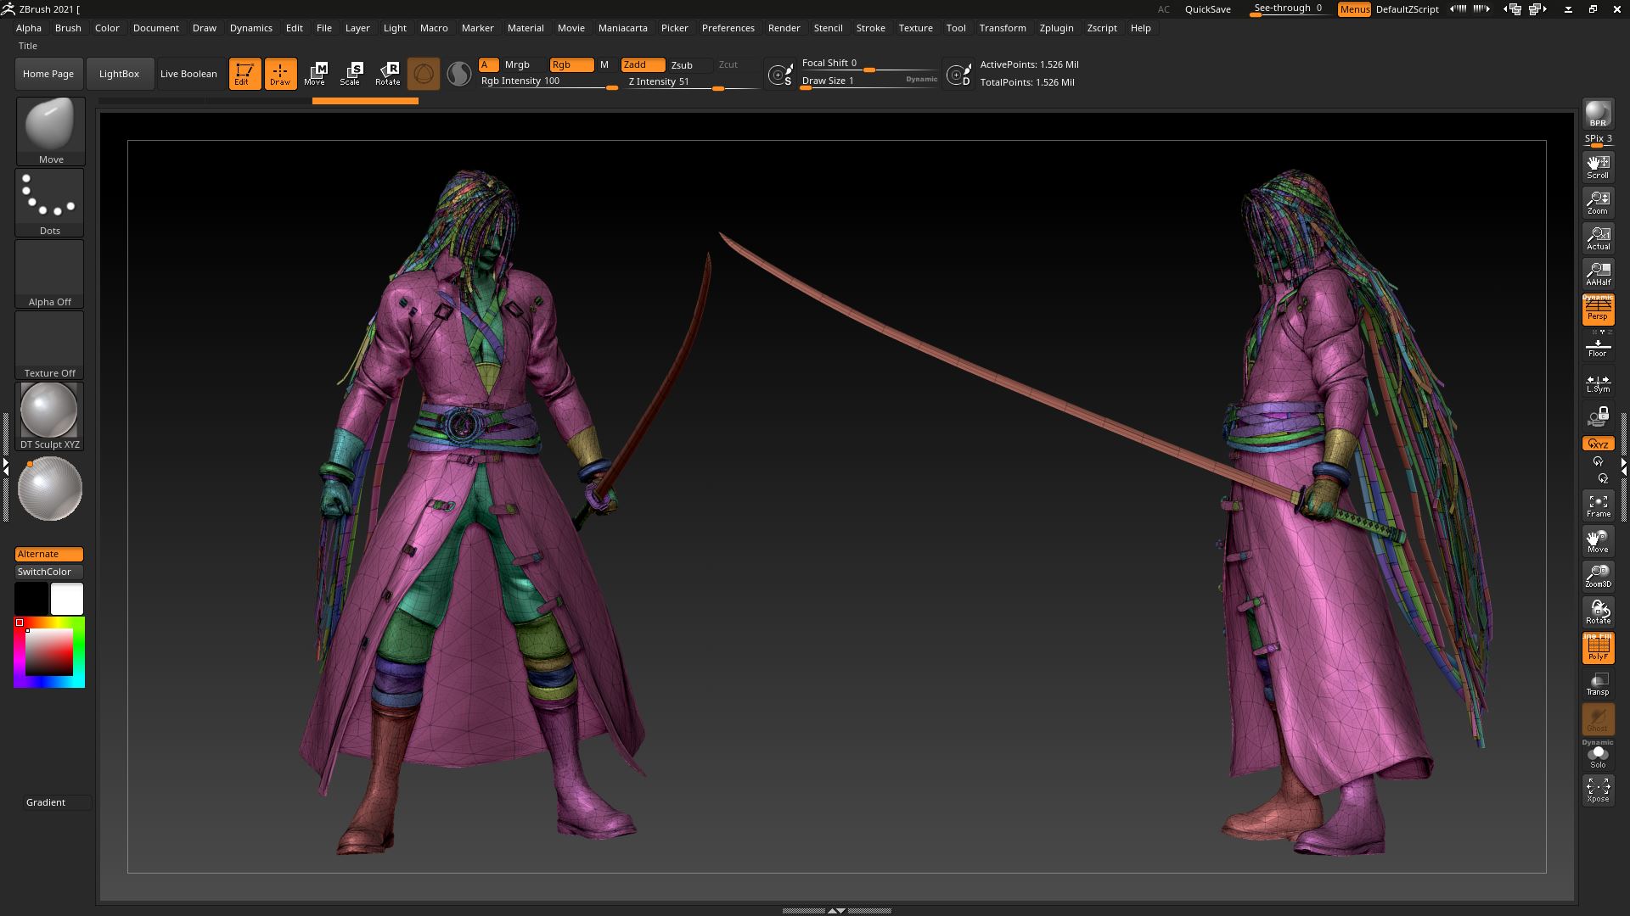Expand the right tray divider arrow

pos(1624,466)
